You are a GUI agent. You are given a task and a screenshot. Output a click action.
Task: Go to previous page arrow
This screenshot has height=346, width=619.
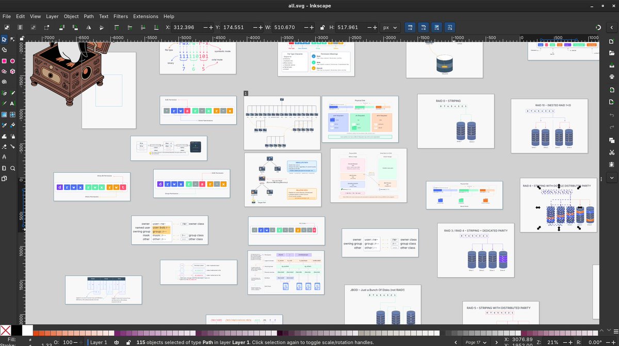pyautogui.click(x=456, y=342)
